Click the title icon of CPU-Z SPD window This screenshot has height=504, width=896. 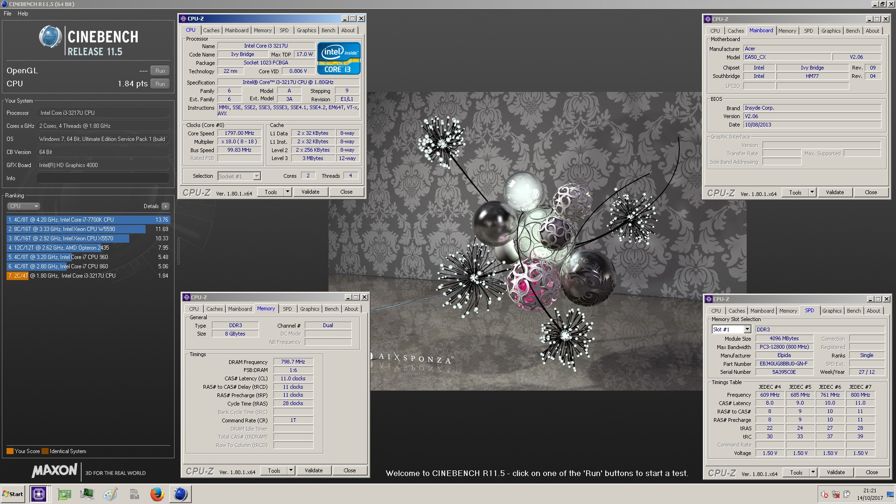pyautogui.click(x=709, y=299)
